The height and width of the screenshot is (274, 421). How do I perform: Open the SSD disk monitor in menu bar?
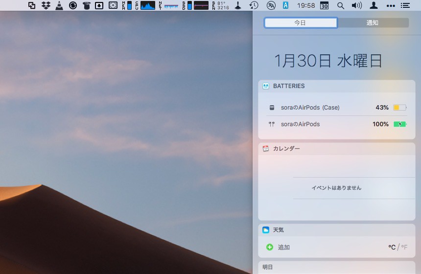tap(195, 5)
